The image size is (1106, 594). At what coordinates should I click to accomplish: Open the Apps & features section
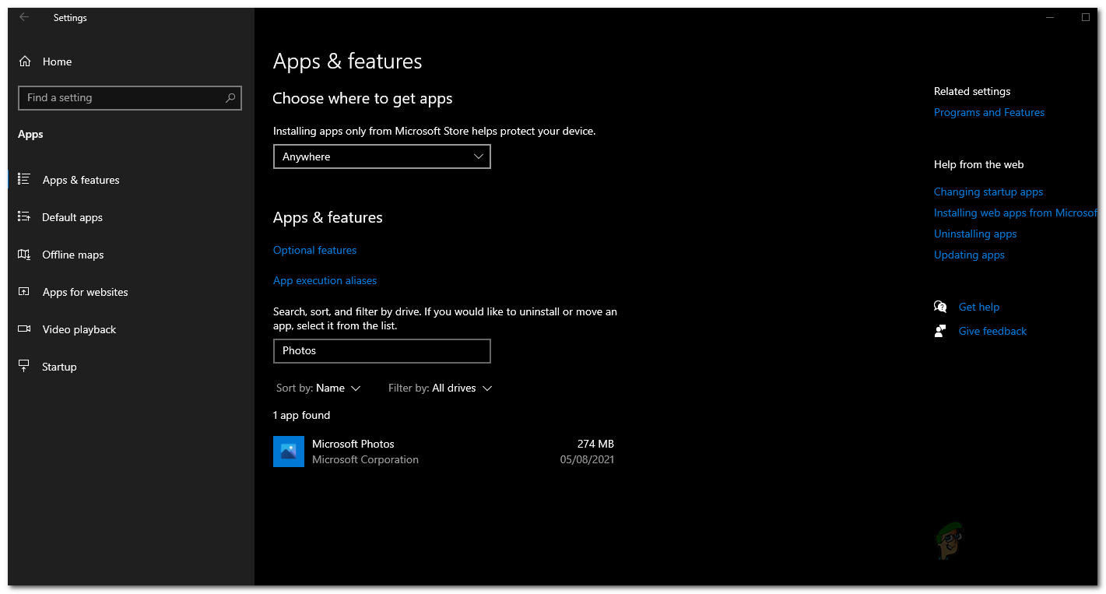(x=81, y=180)
